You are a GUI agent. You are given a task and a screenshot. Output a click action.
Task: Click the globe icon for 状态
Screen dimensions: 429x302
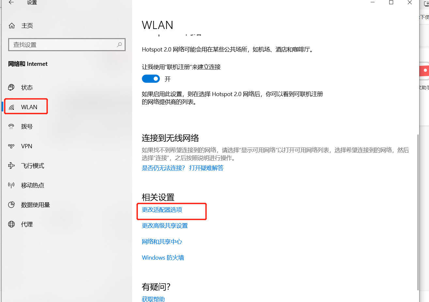tap(11, 87)
